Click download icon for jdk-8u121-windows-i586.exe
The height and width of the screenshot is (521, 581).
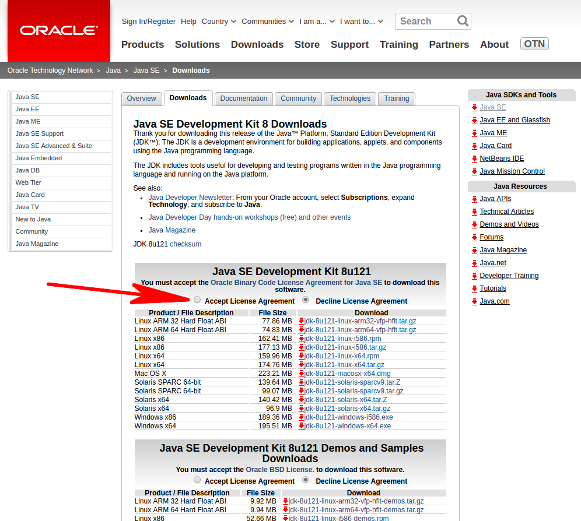click(301, 417)
